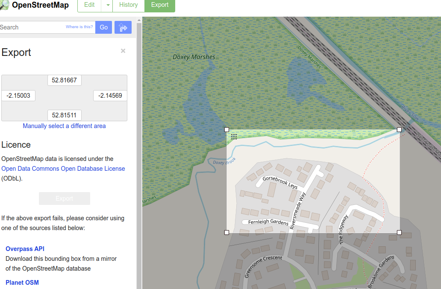This screenshot has width=441, height=289.
Task: Click the 'River Sow' label
Action: pyautogui.click(x=410, y=113)
